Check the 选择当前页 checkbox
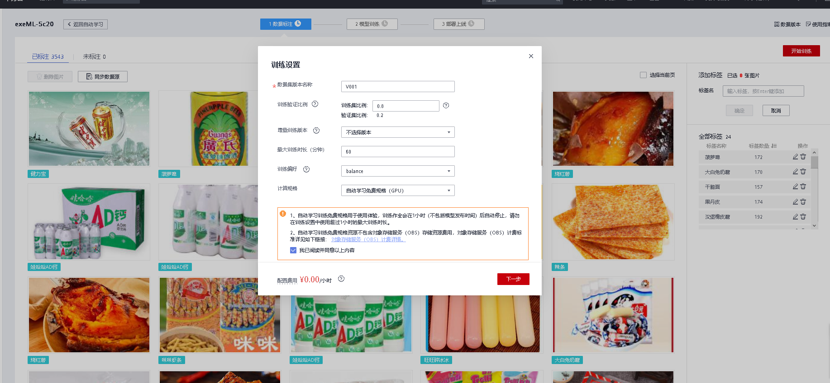830x383 pixels. click(x=643, y=75)
